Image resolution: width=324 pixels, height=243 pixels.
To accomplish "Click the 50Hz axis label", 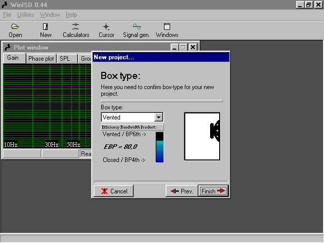I will tap(73, 144).
